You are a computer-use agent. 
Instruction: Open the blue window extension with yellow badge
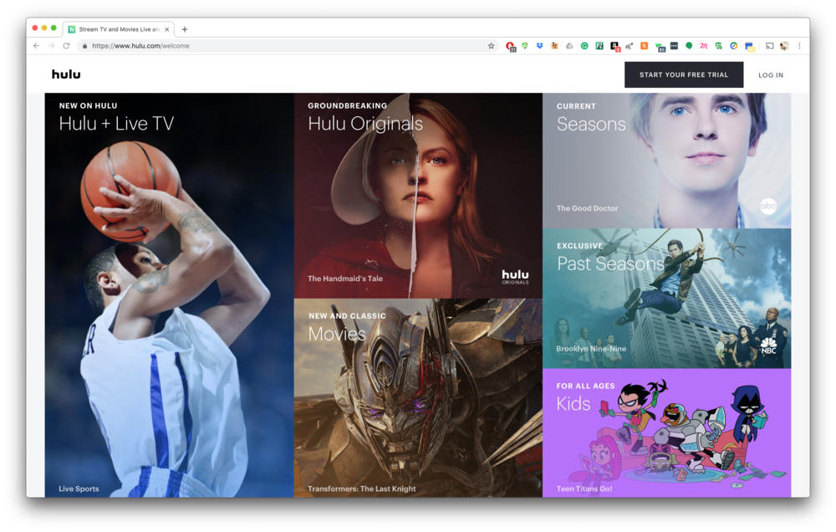(x=750, y=47)
